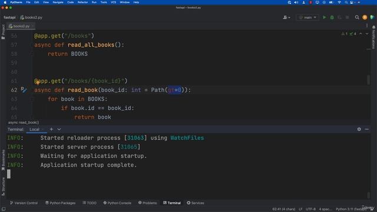377x212 pixels.
Task: Click fastapi project breadcrumb
Action: click(9, 17)
